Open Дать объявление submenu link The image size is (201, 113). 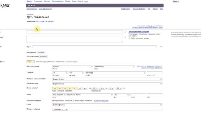click(x=45, y=9)
